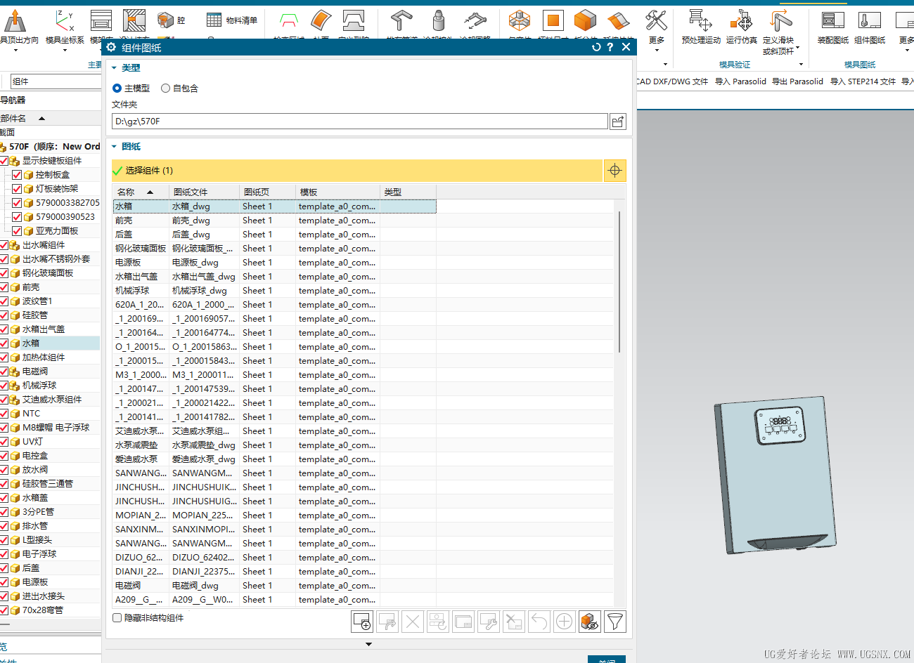Start 运行仿真 from the ribbon
Viewport: 914px width, 663px height.
[741, 28]
